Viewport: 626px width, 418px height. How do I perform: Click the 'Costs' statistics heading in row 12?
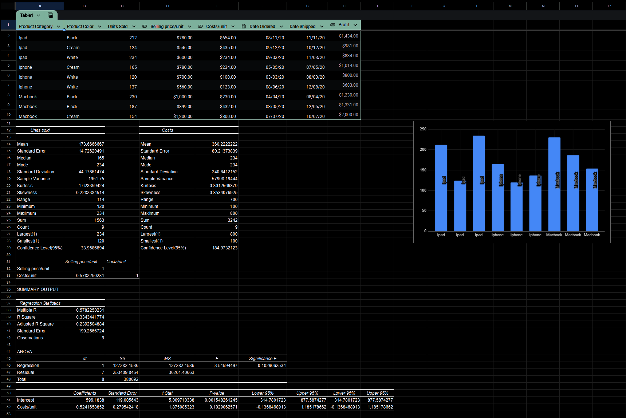[168, 130]
